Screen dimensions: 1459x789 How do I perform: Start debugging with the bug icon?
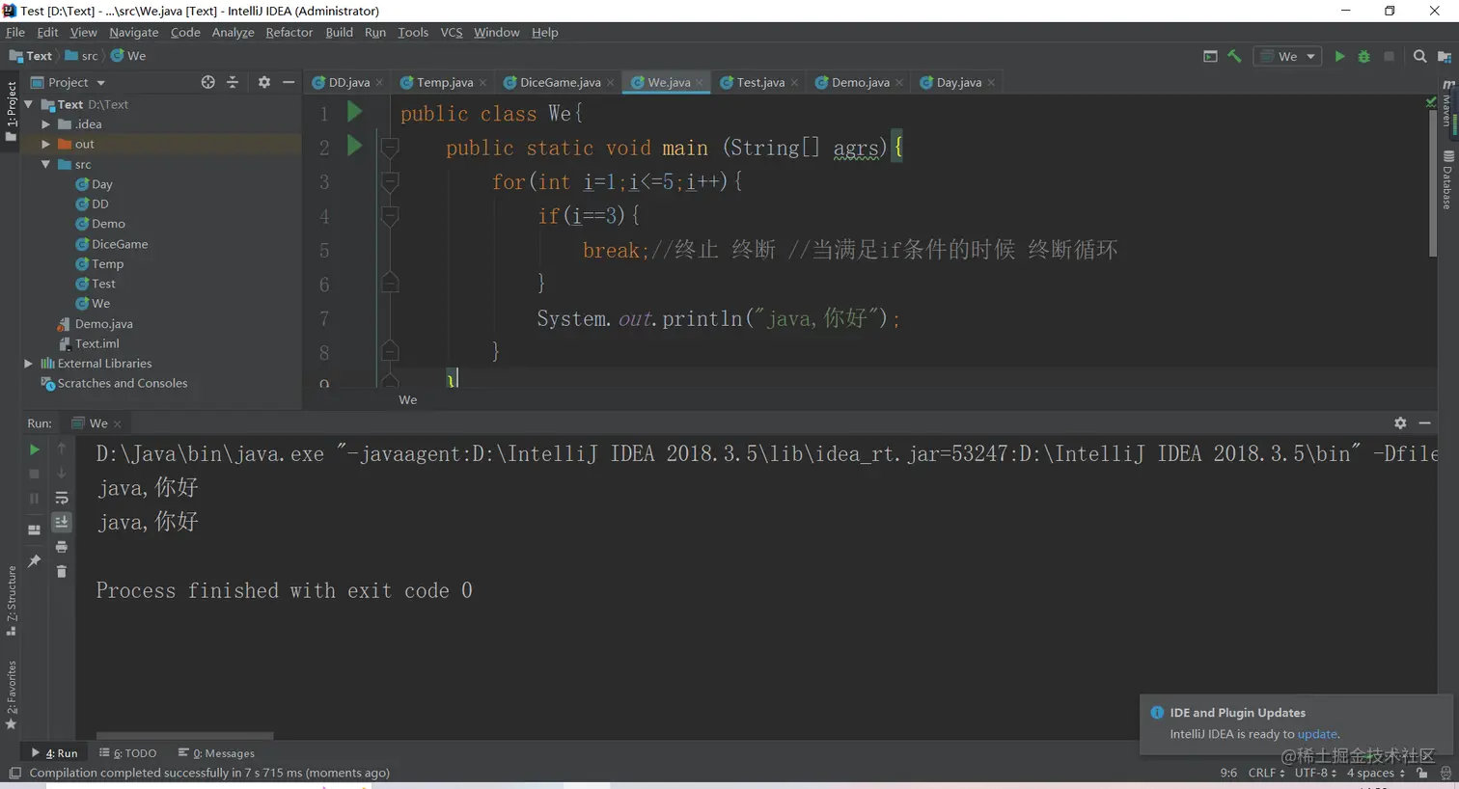(x=1363, y=57)
